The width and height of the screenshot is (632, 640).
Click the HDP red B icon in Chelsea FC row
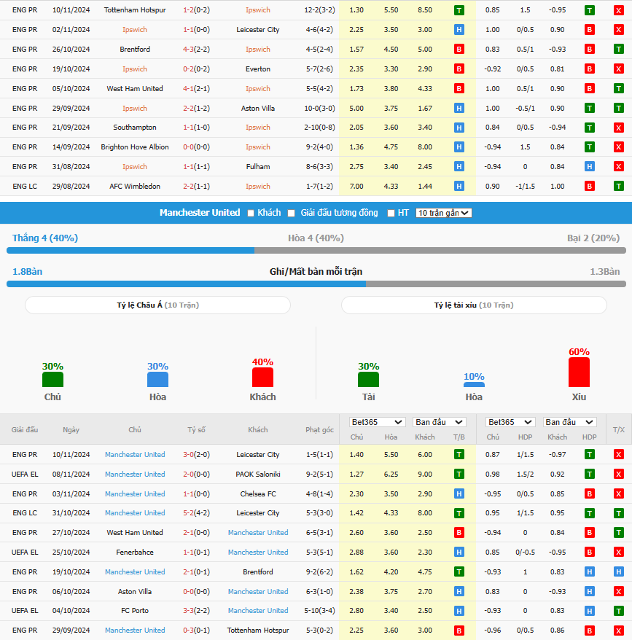pos(589,494)
